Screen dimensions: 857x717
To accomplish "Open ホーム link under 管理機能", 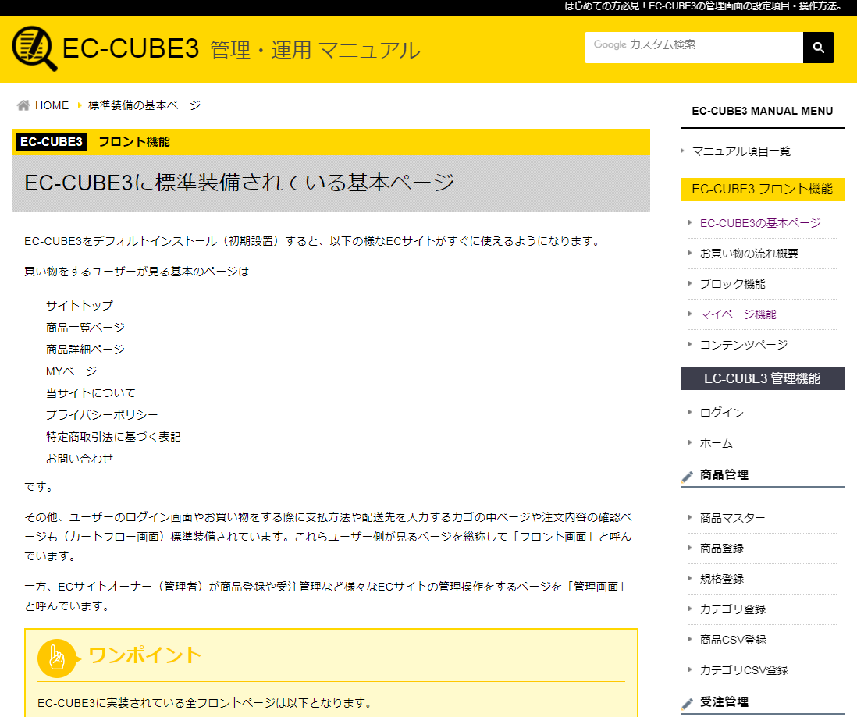I will coord(716,443).
